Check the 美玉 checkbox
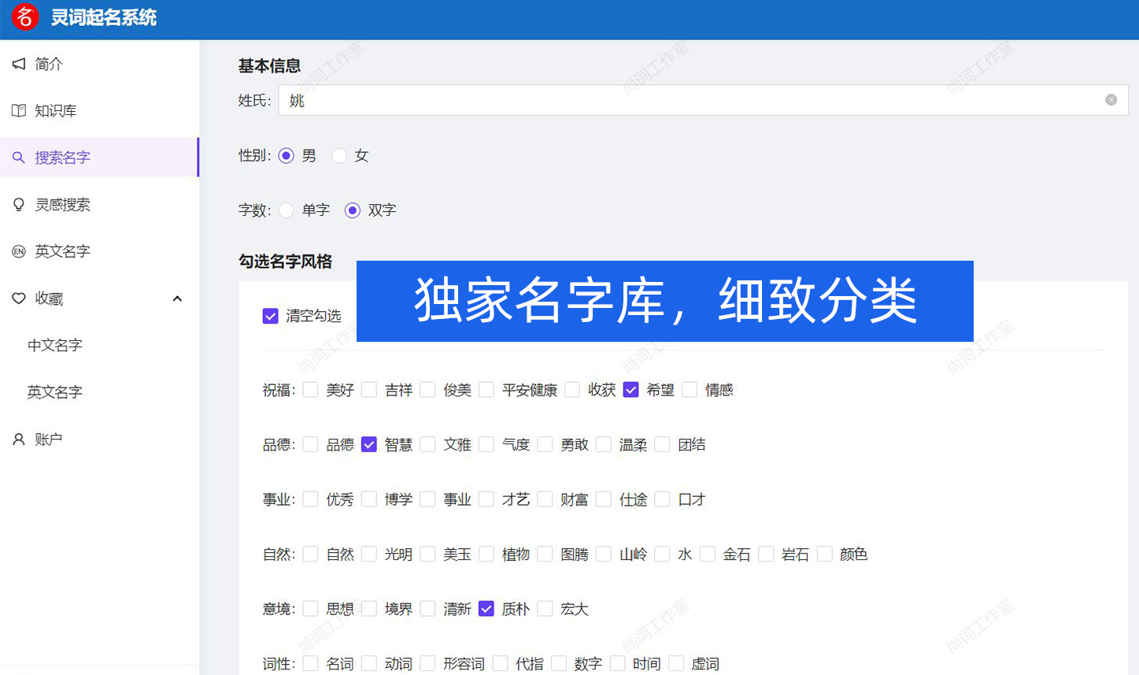The image size is (1139, 675). click(x=428, y=554)
